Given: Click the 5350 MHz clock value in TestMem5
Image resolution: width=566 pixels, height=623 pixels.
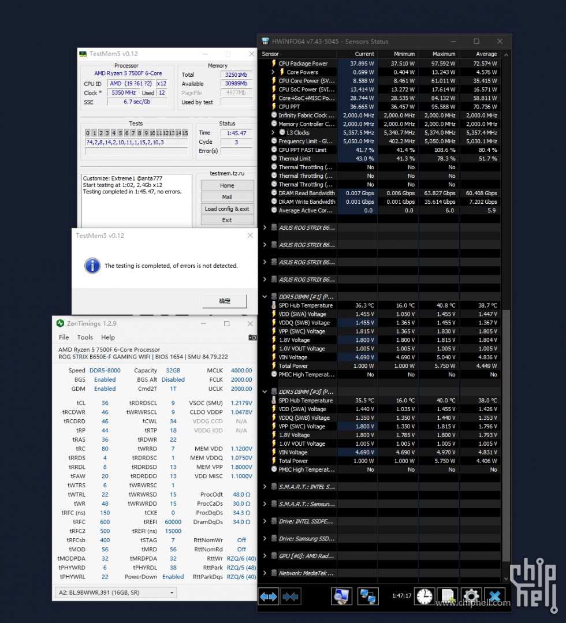Looking at the screenshot, I should click(x=124, y=92).
